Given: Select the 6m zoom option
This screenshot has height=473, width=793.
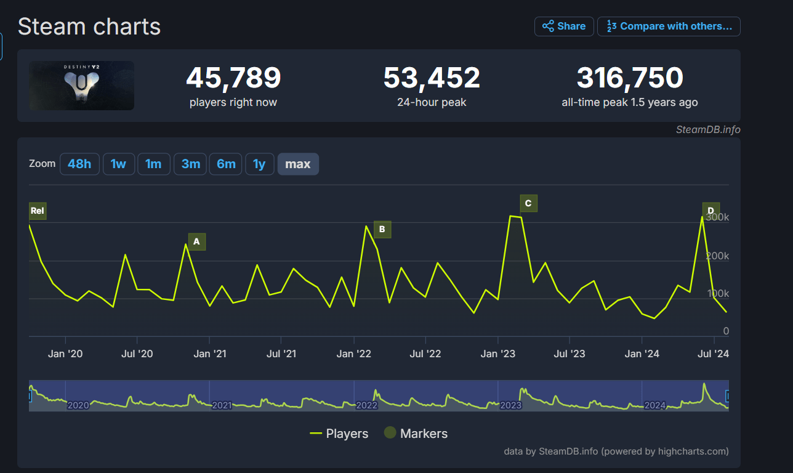Looking at the screenshot, I should point(226,164).
